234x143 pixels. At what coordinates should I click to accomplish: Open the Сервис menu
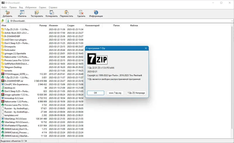pyautogui.click(x=42, y=7)
